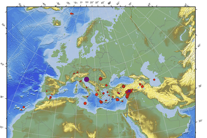Click the large red marker in the Caucasus
This screenshot has height=138, width=207.
click(142, 87)
